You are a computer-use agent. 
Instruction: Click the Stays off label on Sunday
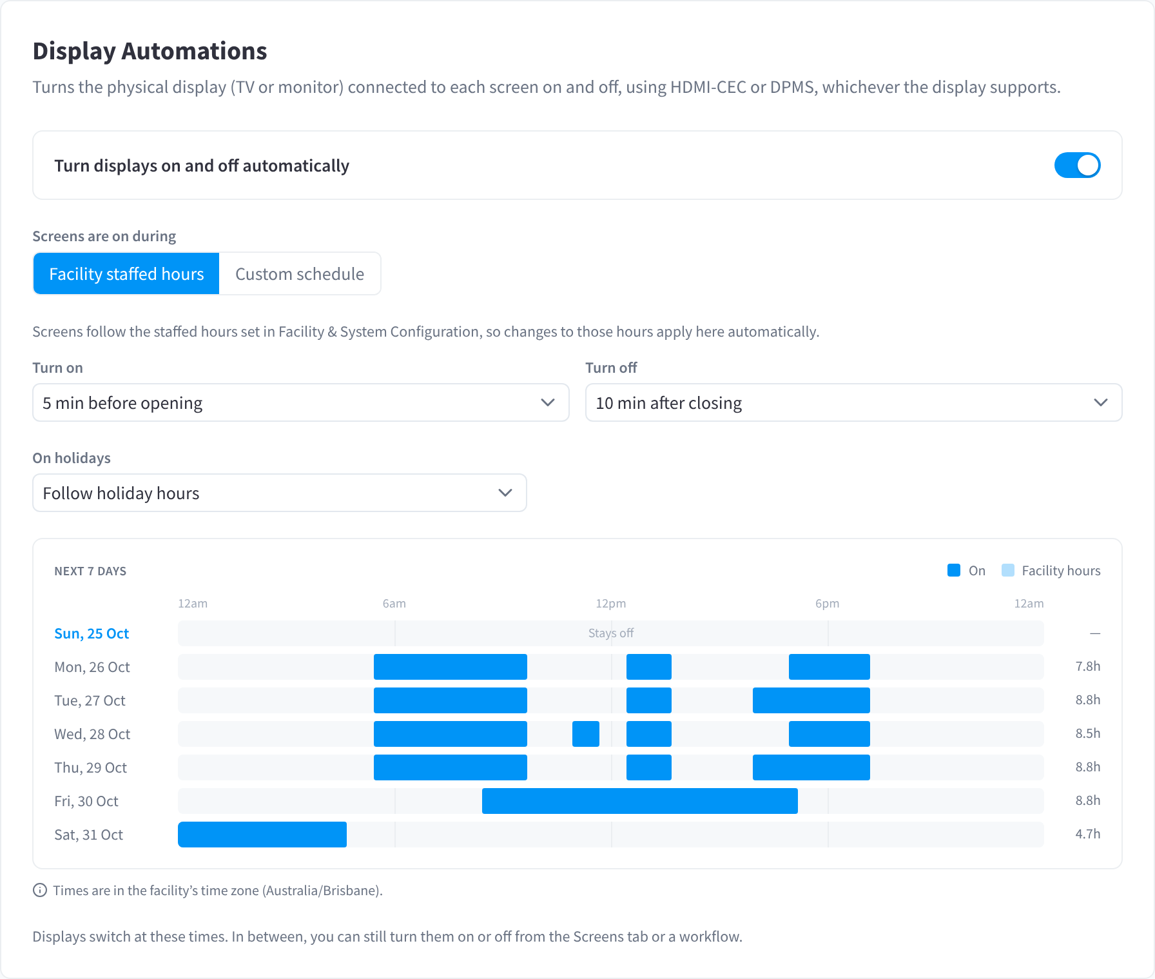(x=610, y=633)
